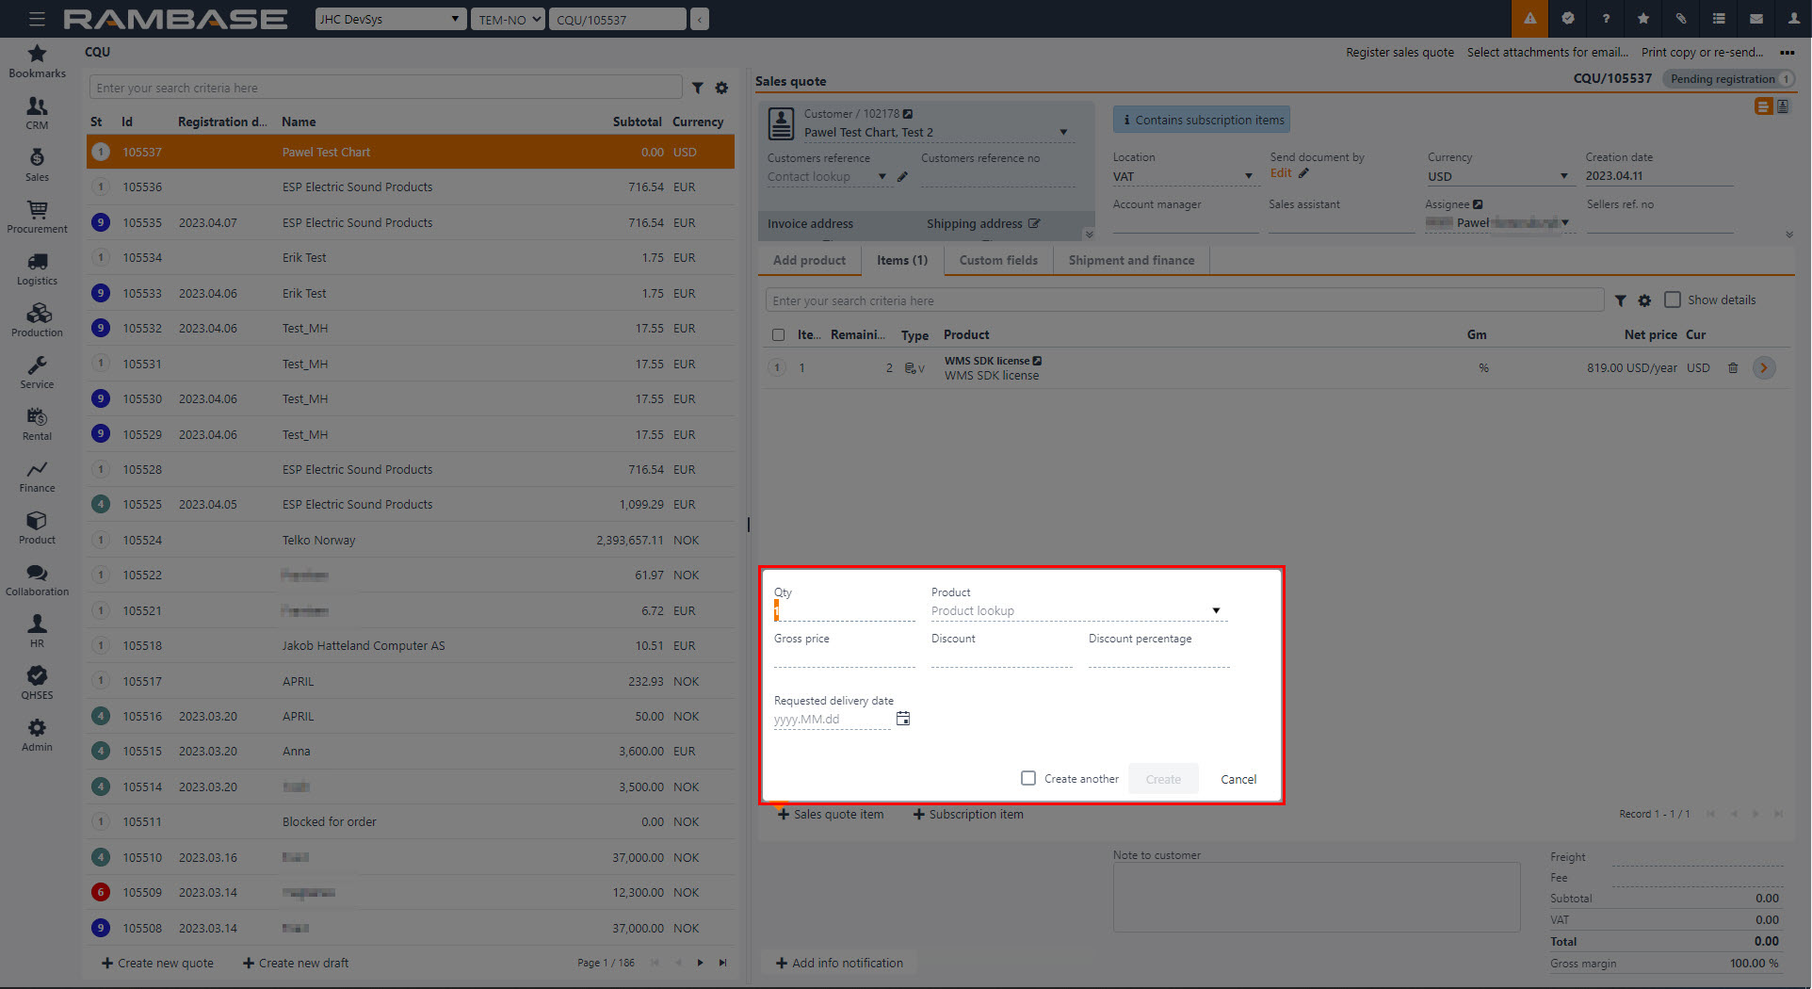Open the QHSES module icon
The width and height of the screenshot is (1812, 989).
click(x=37, y=683)
